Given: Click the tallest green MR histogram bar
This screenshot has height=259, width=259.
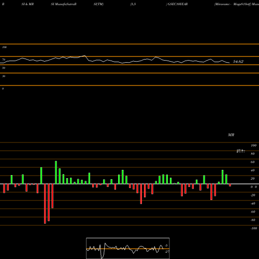Looking at the screenshot, I should [x=56, y=172].
